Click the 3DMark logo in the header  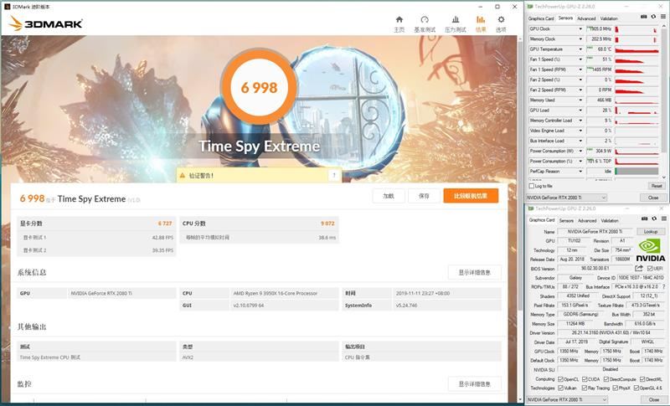(x=46, y=23)
